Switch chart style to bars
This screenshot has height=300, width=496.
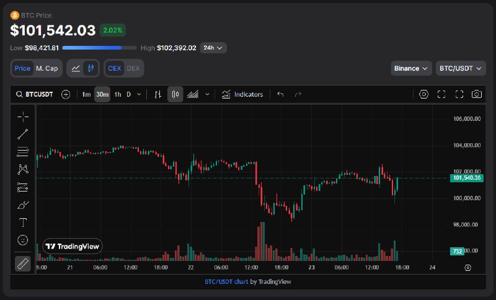[x=158, y=94]
